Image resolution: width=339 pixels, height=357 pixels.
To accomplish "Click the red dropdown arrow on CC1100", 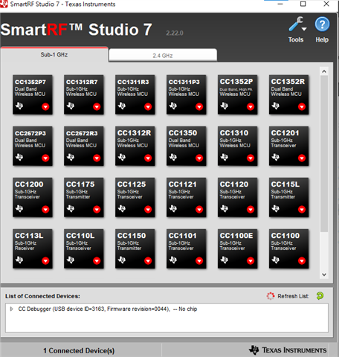I will click(302, 260).
